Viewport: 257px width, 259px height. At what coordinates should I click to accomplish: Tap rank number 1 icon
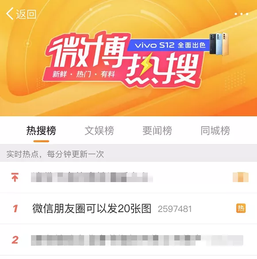[x=15, y=209]
